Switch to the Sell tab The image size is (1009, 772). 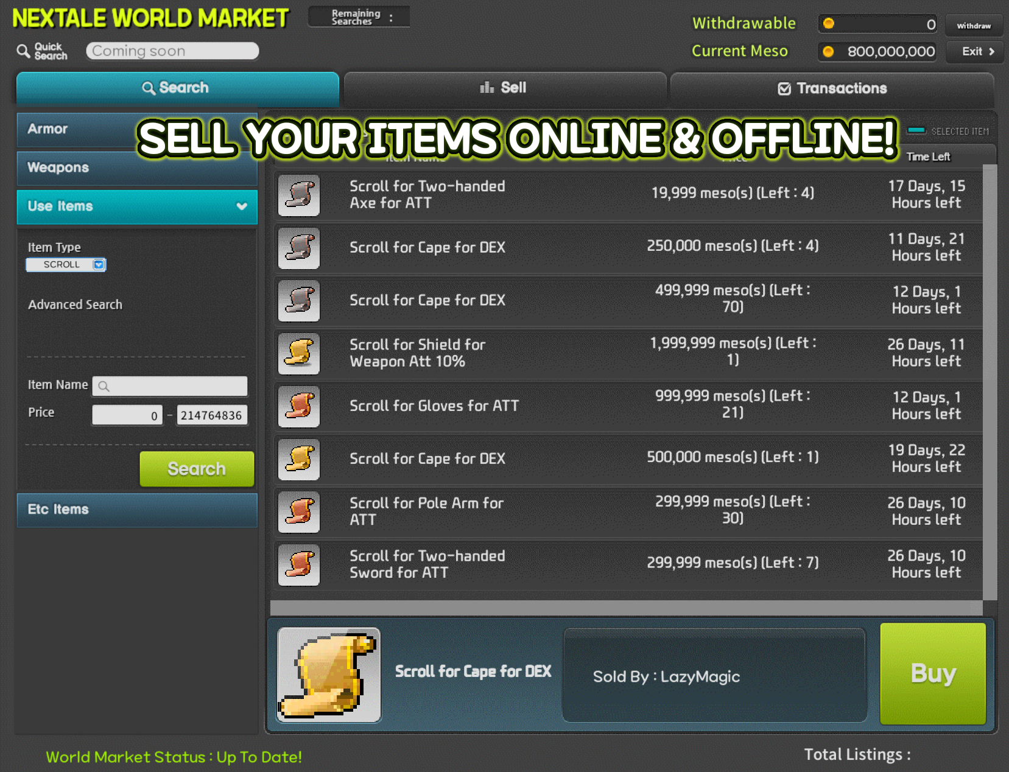pos(504,88)
